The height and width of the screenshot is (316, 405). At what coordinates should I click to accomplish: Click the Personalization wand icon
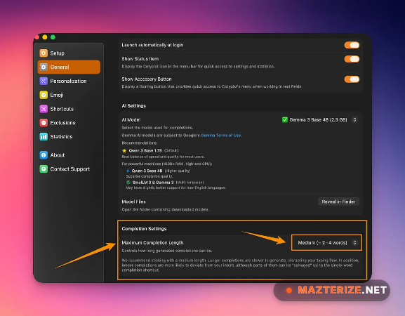pos(44,81)
